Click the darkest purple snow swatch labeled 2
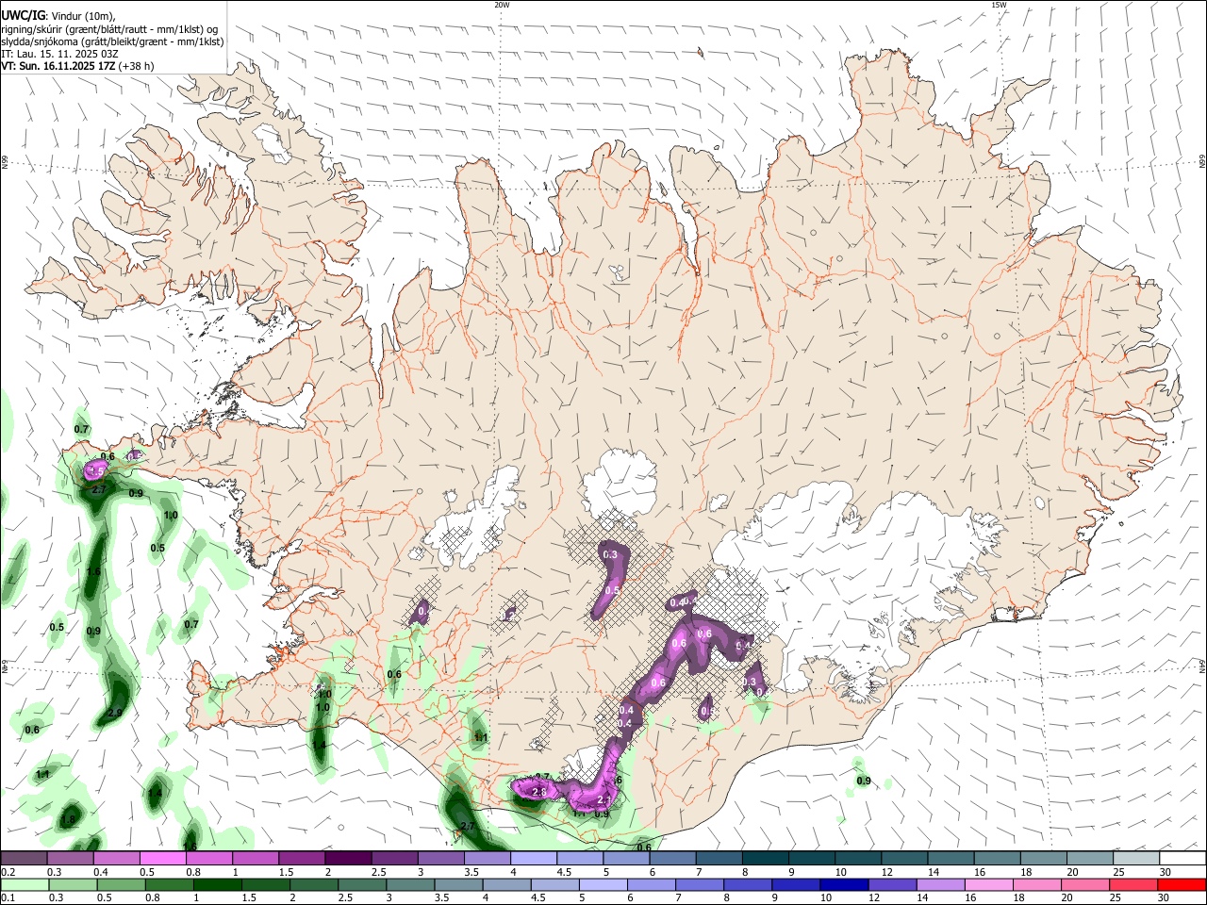The height and width of the screenshot is (905, 1207). (x=348, y=858)
